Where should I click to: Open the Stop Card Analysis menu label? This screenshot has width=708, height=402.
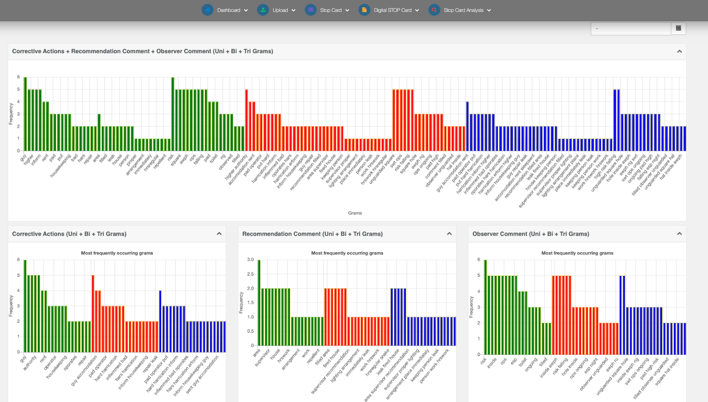coord(464,10)
